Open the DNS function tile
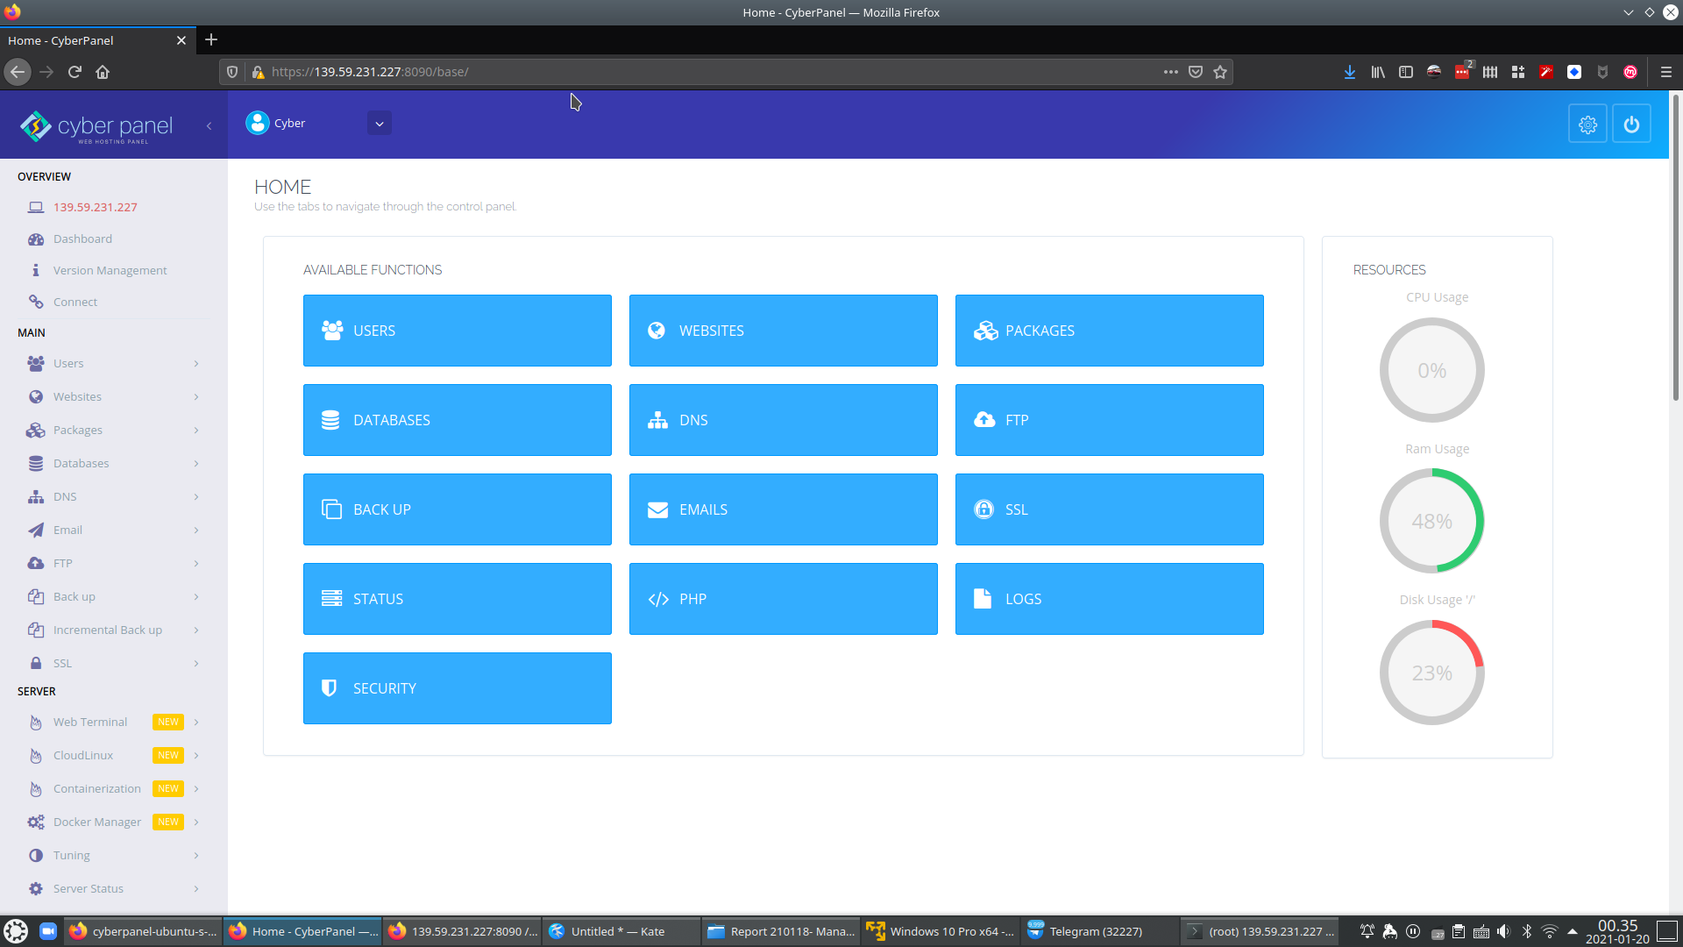 click(783, 420)
